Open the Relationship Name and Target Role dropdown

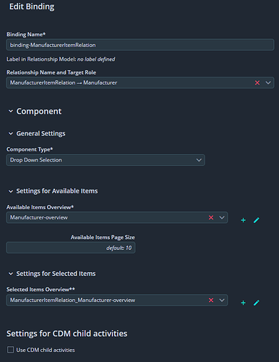[x=268, y=83]
